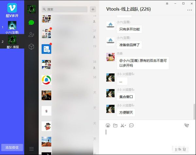Open the Tencent News chat with colorful ring avatar
This screenshot has height=155, width=196.
click(46, 80)
